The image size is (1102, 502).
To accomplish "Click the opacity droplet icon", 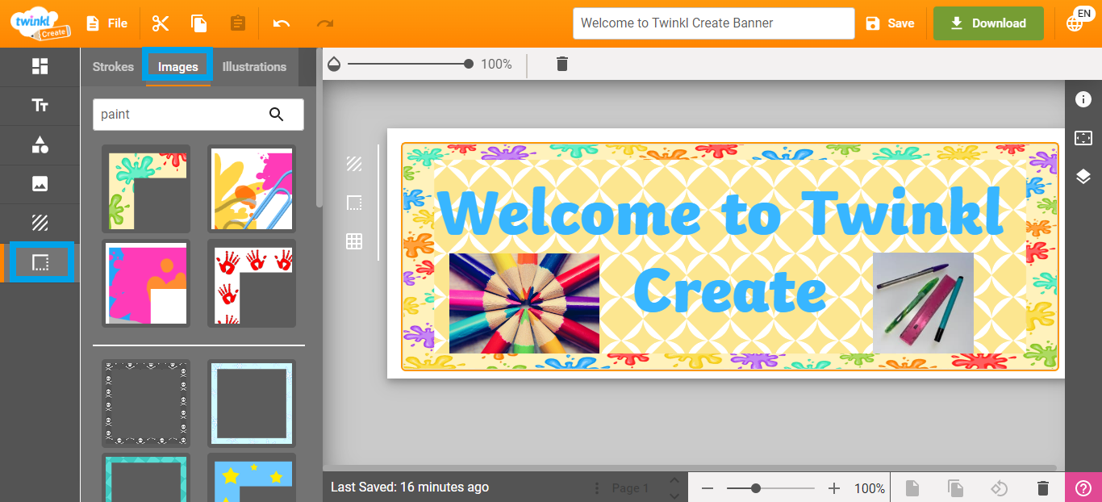I will coord(334,64).
